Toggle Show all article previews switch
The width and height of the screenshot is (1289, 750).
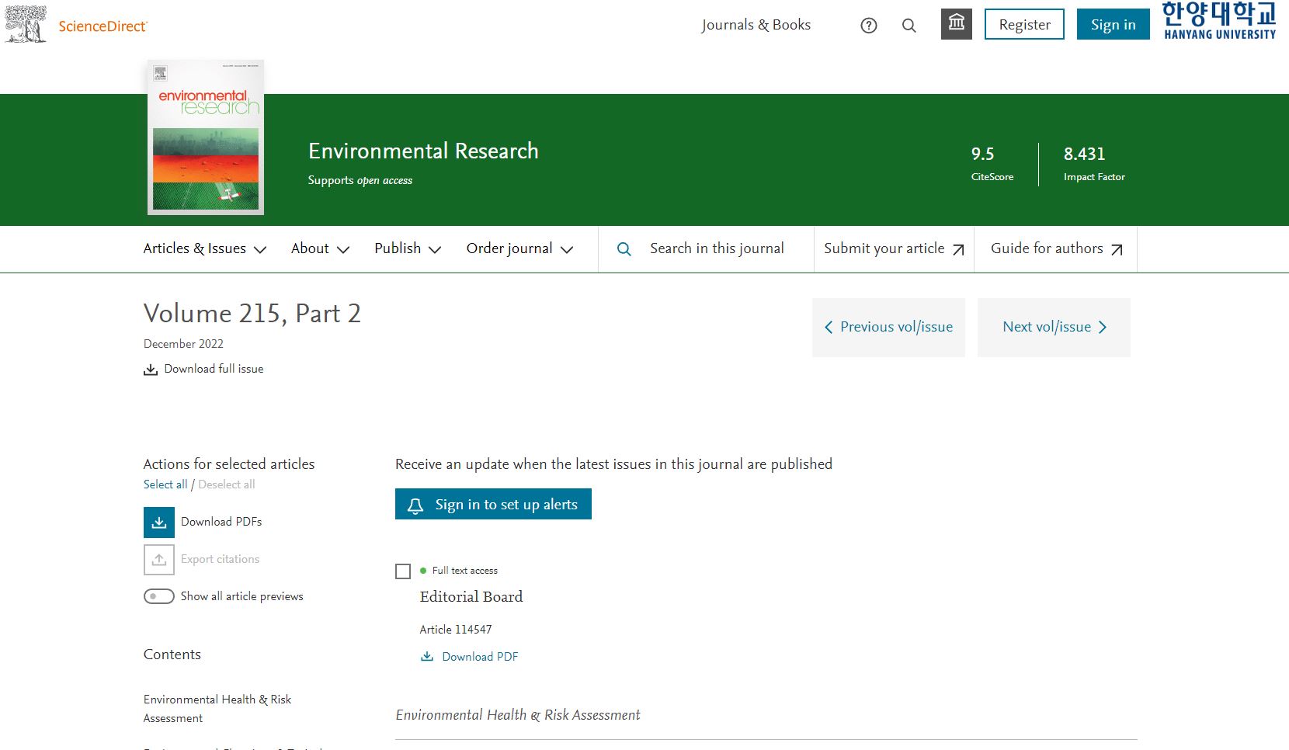pyautogui.click(x=159, y=596)
